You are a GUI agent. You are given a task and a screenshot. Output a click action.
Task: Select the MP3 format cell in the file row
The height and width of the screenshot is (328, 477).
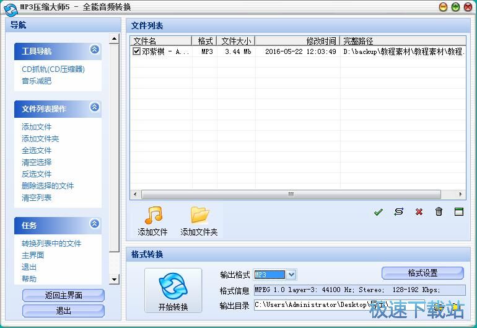[x=204, y=51]
